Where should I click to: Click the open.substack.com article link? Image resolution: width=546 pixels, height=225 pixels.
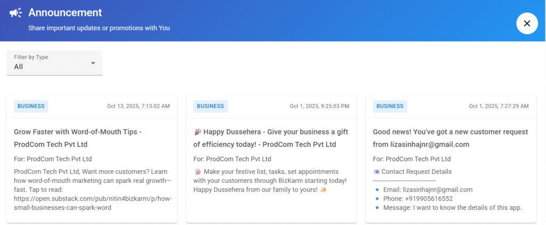coord(93,204)
